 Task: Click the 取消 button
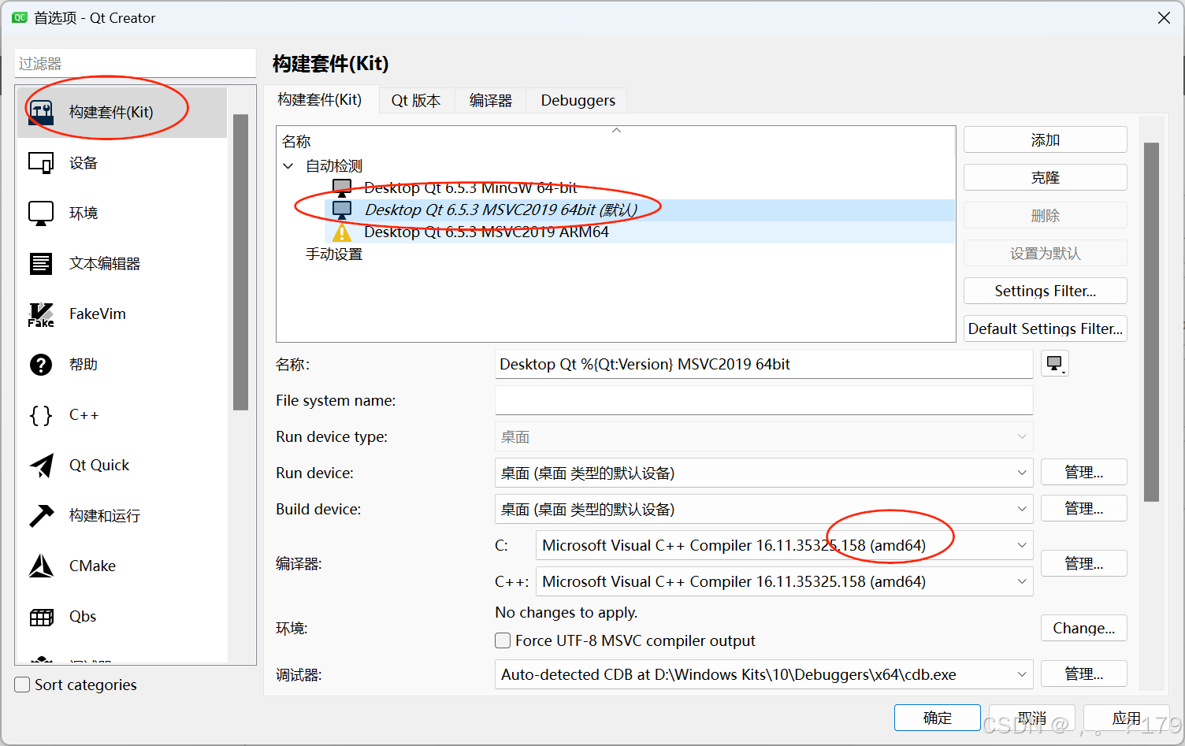click(x=1031, y=718)
